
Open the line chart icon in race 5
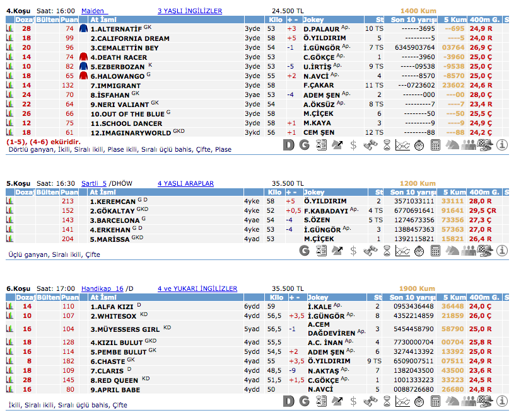tap(402, 251)
